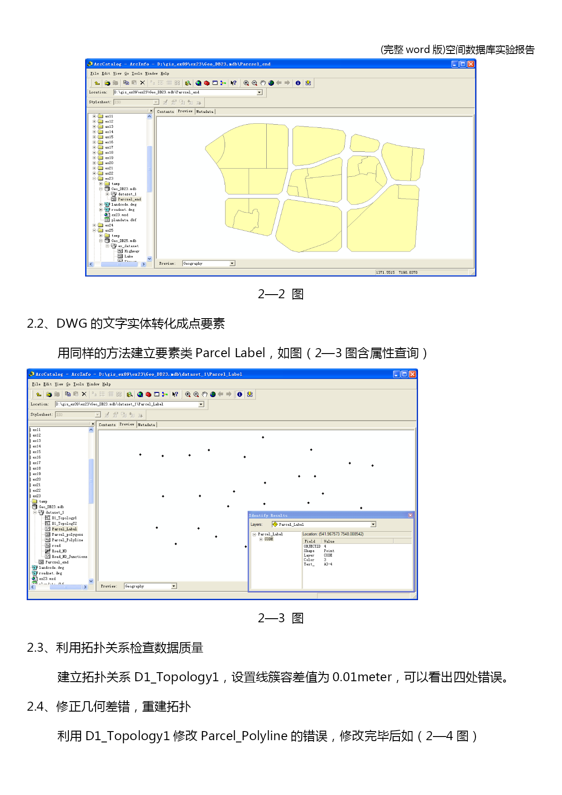The width and height of the screenshot is (562, 795).
Task: Open Preview Geography dropdown in Parcel_Label window
Action: tap(174, 586)
